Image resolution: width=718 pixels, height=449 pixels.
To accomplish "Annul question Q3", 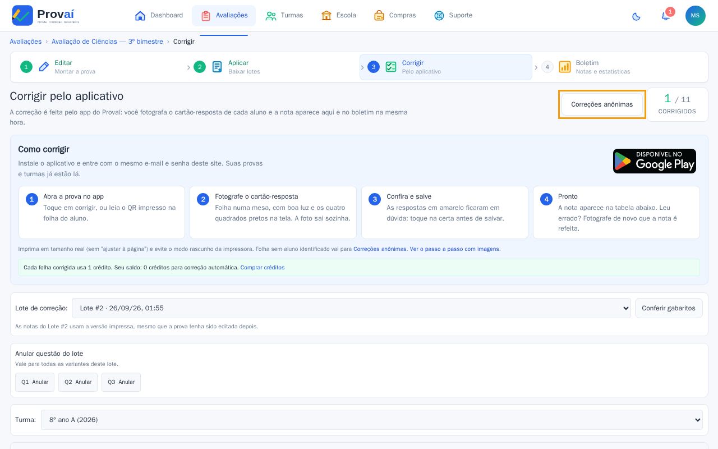I will 121,382.
